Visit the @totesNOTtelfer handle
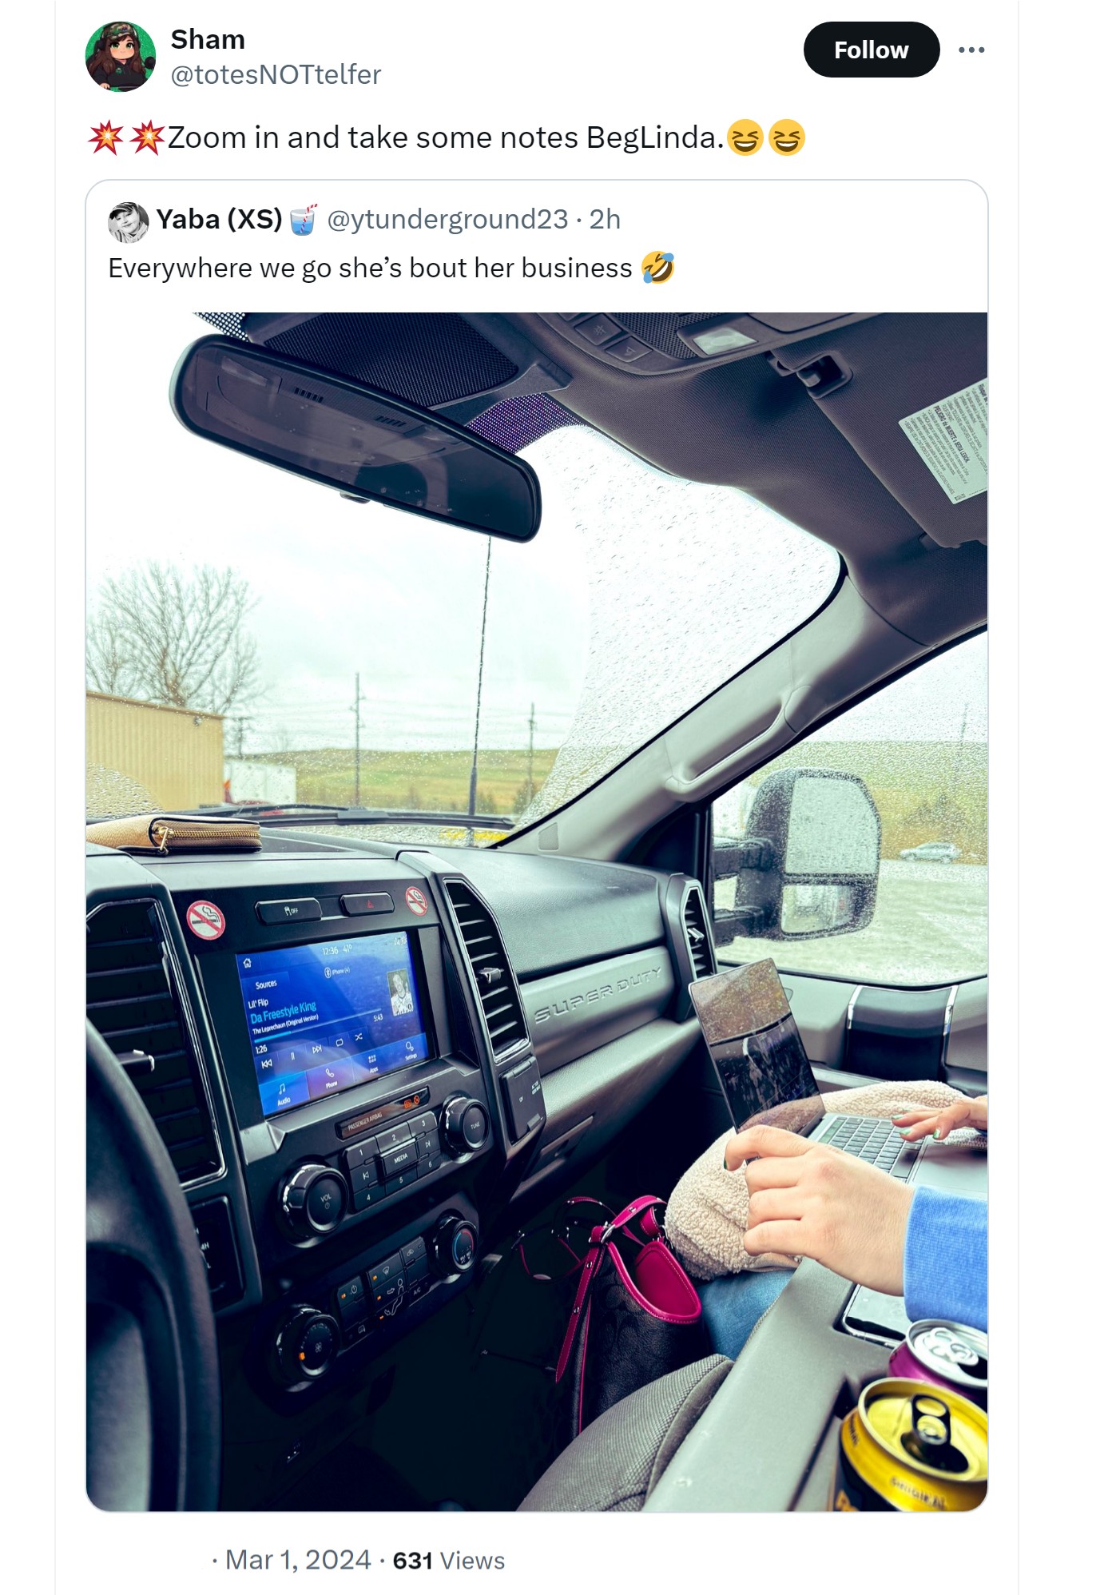 click(x=276, y=75)
